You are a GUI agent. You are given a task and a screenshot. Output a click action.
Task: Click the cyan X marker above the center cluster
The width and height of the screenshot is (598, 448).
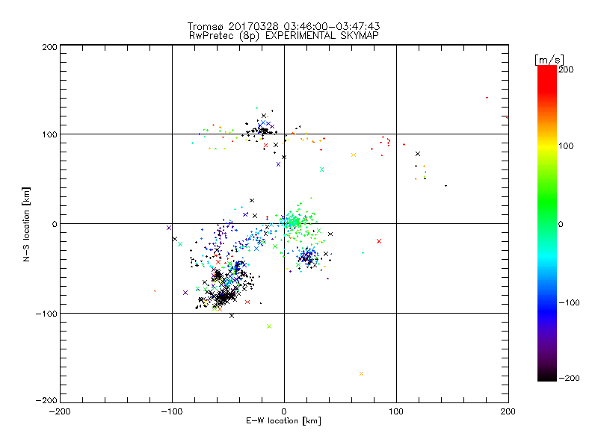point(322,169)
